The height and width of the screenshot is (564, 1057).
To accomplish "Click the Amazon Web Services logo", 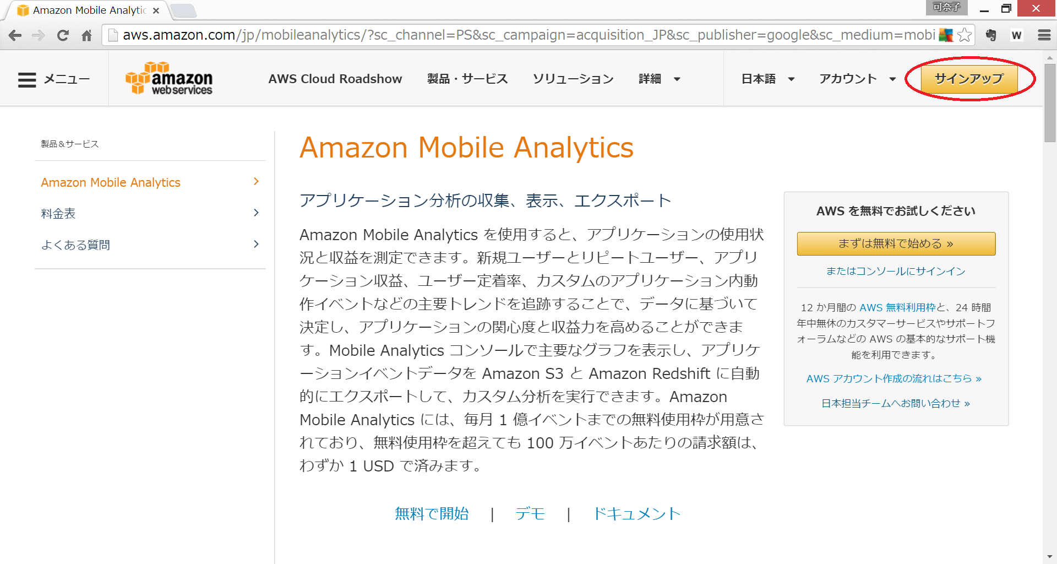I will 169,79.
